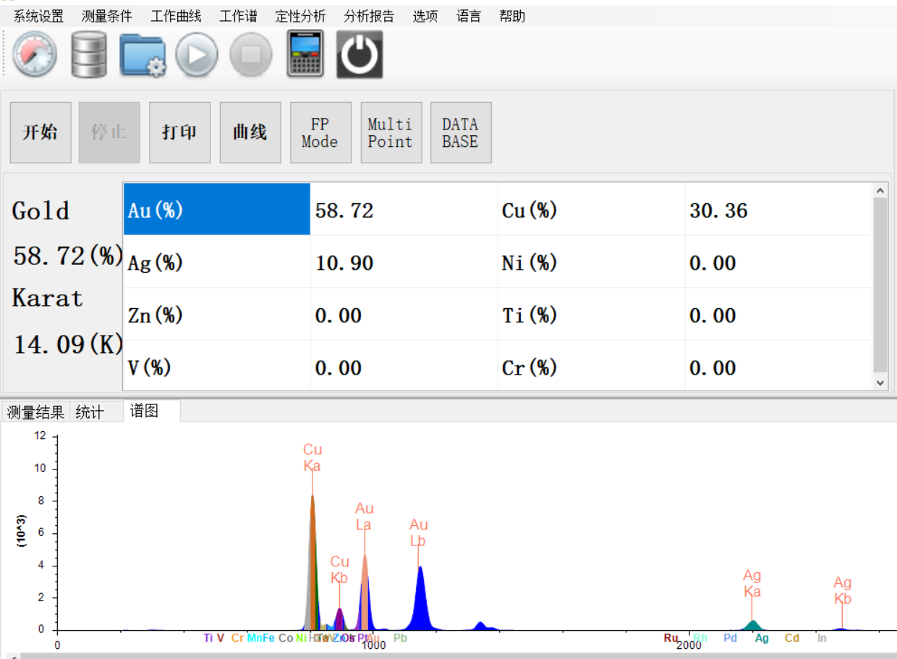The image size is (897, 659).
Task: Open FP Mode
Action: click(x=320, y=132)
